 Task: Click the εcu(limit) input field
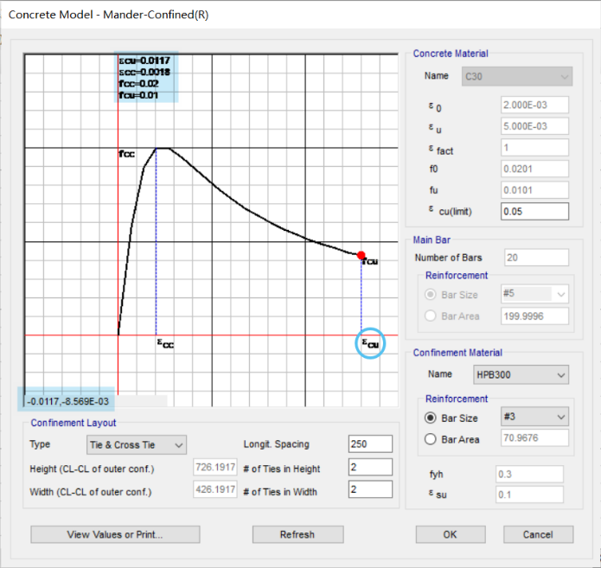[534, 211]
